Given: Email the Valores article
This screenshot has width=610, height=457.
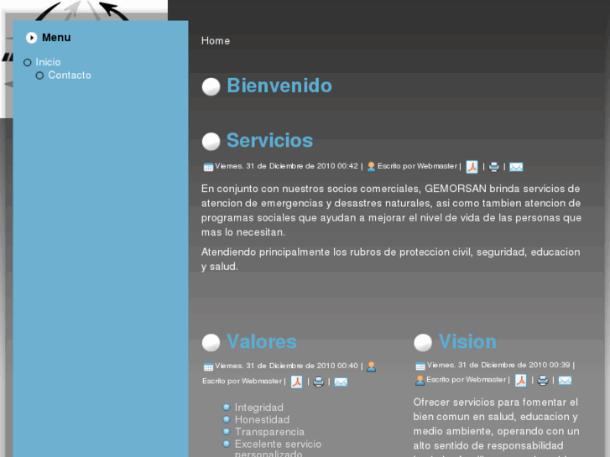Looking at the screenshot, I should click(341, 382).
